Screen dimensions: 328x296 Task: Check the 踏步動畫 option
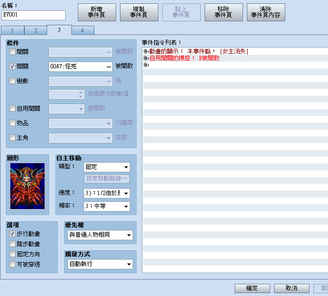coord(12,244)
